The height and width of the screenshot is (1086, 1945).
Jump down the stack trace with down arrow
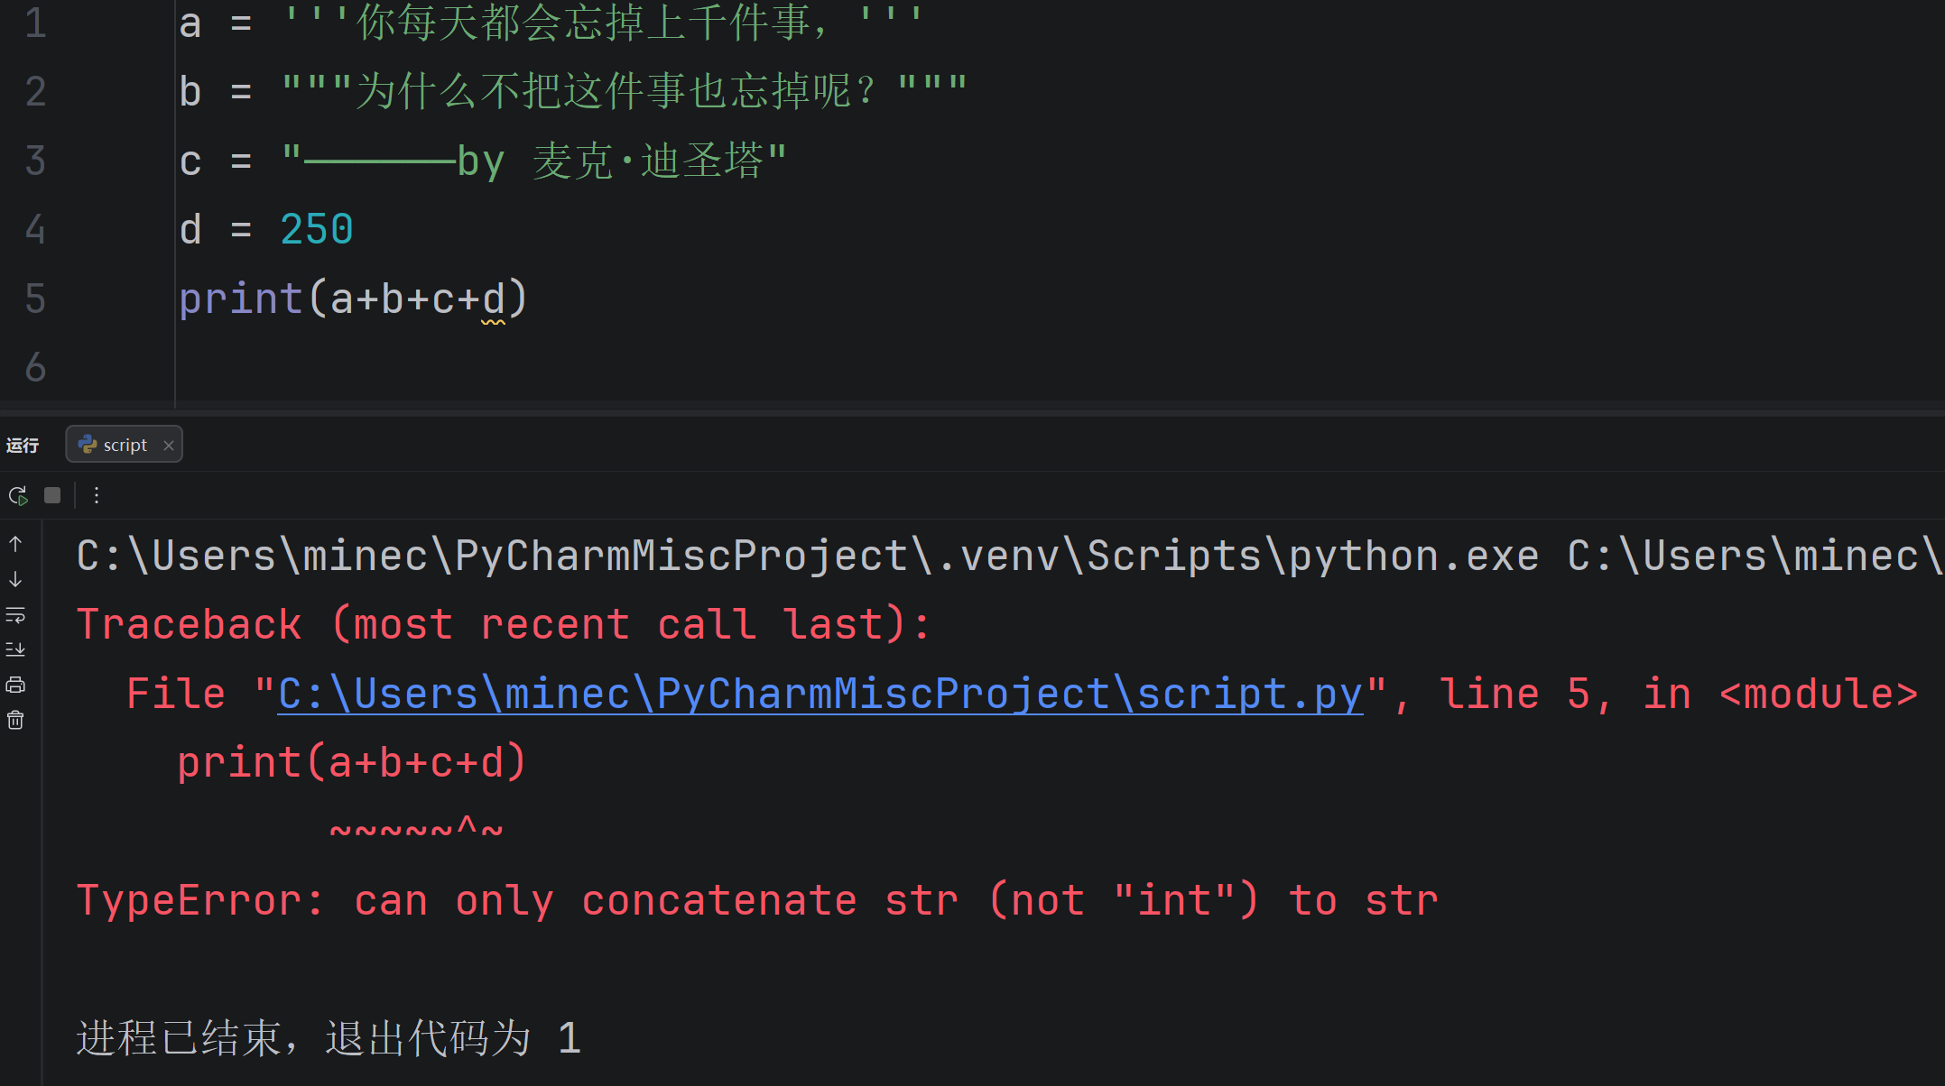(15, 579)
